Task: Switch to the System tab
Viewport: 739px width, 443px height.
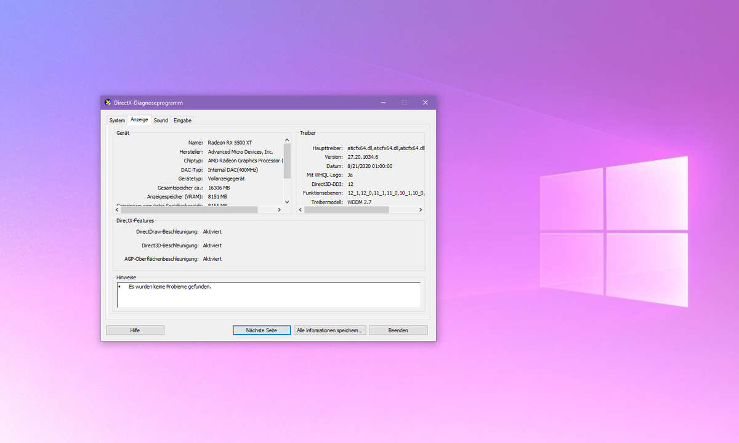Action: coord(117,121)
